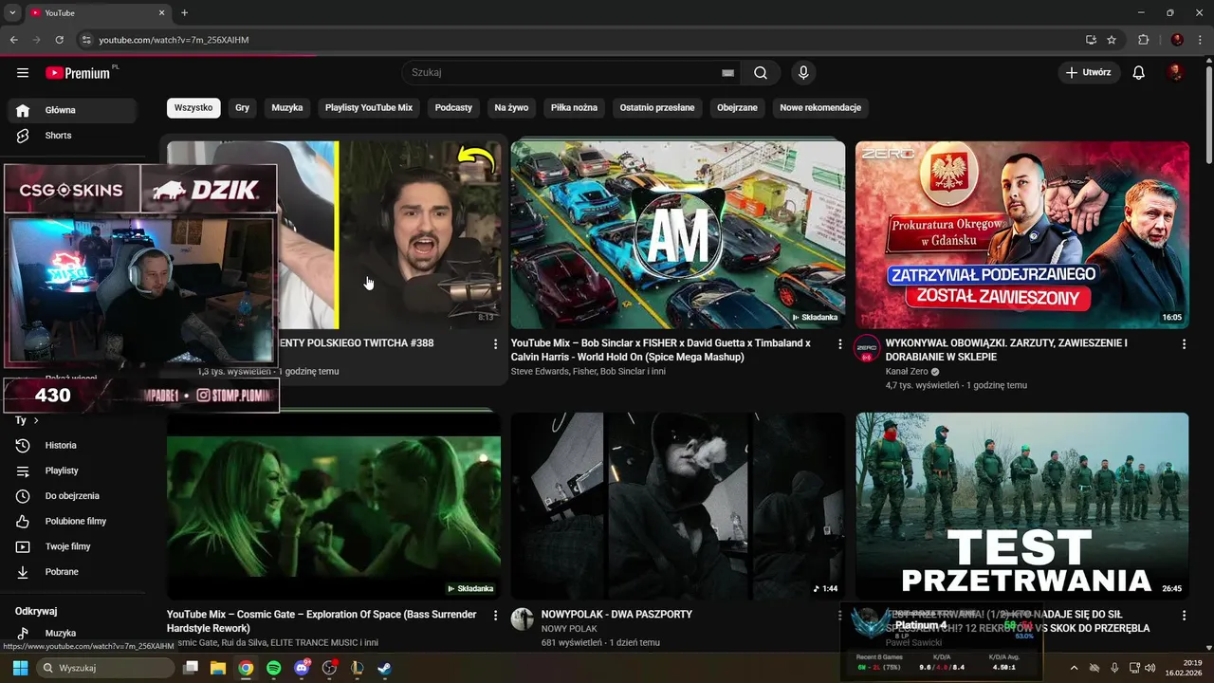This screenshot has width=1214, height=683.
Task: Open Chrome three-dot menu
Action: [x=1201, y=40]
